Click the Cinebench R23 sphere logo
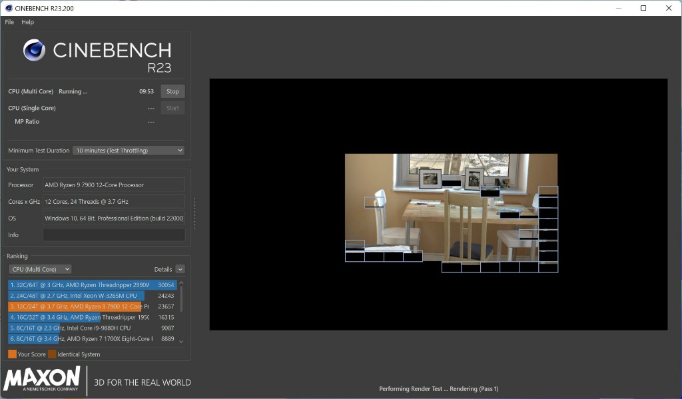Screen dimensions: 682x399 click(34, 51)
